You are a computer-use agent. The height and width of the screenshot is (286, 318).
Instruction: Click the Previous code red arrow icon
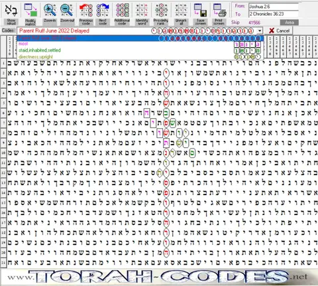pos(86,10)
